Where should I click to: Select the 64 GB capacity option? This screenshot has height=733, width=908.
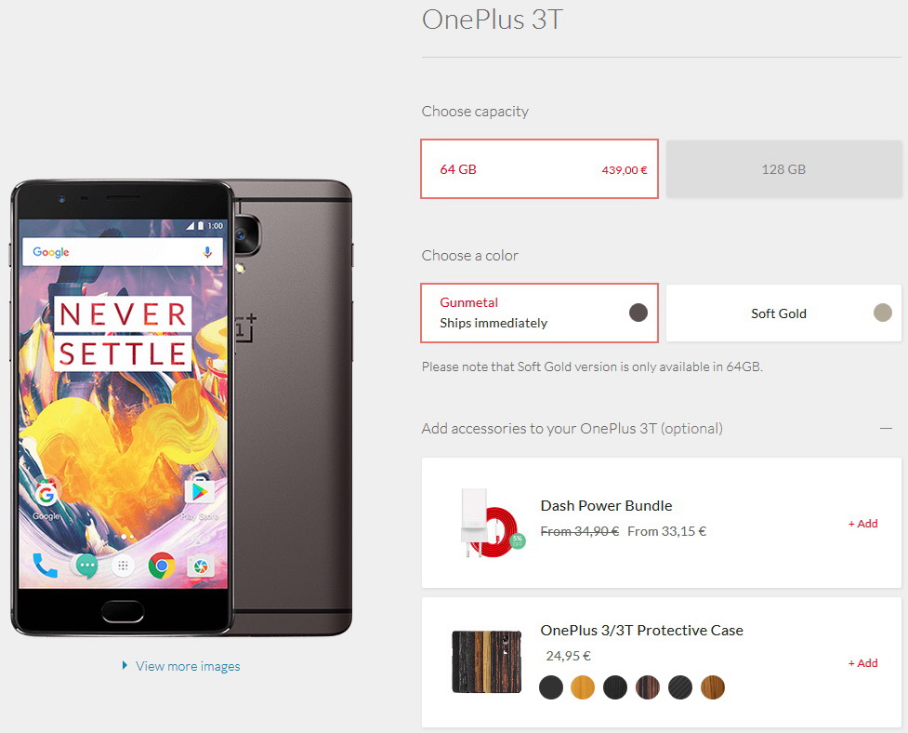(x=539, y=169)
